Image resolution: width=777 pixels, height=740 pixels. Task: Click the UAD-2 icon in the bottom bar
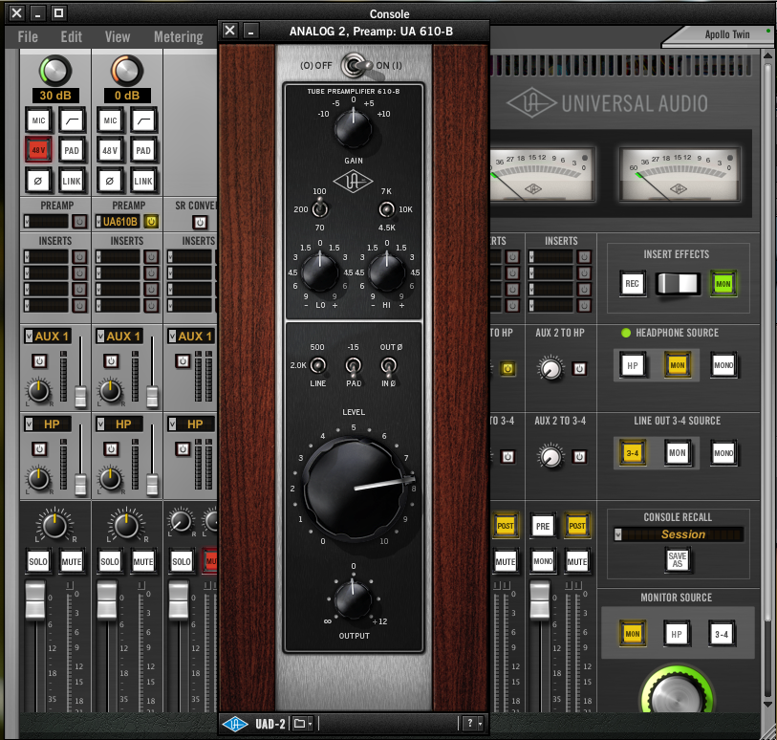point(236,724)
